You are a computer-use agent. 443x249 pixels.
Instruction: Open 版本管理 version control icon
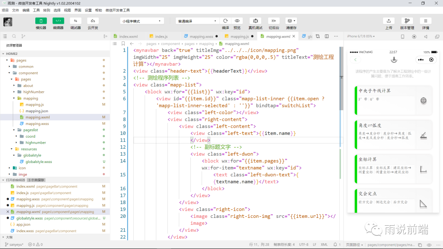coord(407,21)
